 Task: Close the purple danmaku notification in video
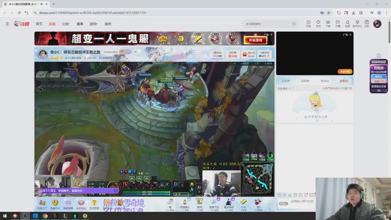[115, 191]
